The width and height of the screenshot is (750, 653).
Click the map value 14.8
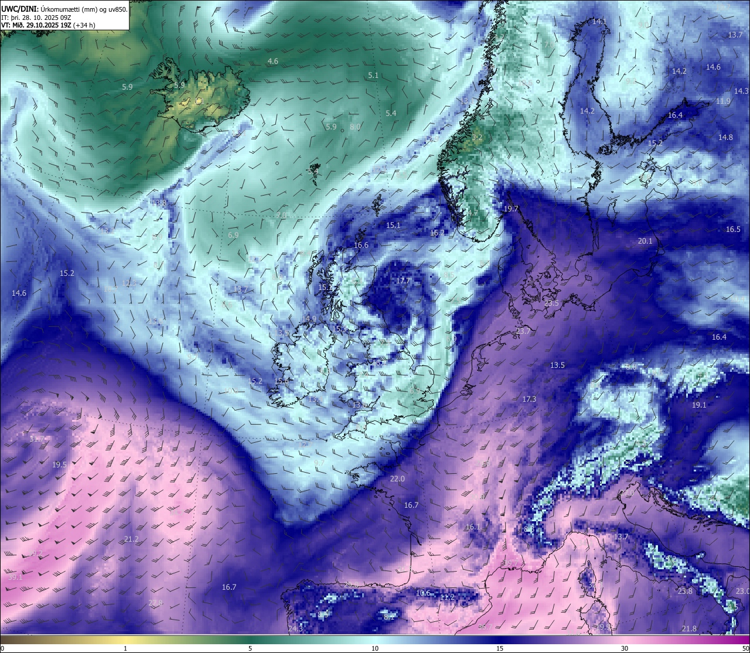point(725,137)
